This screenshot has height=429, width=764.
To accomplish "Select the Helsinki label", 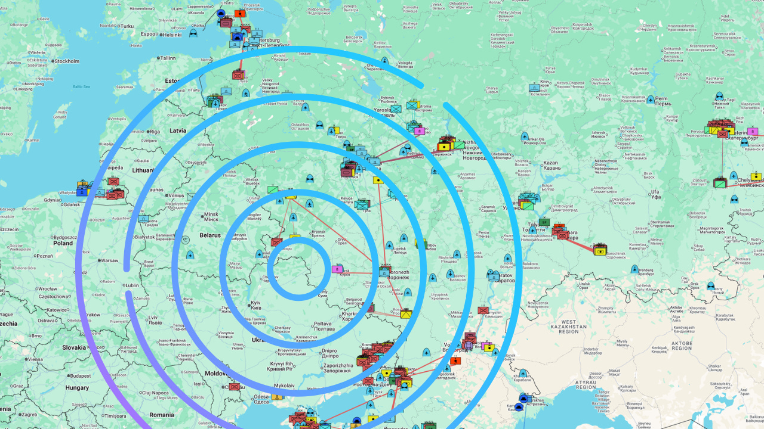I will point(172,35).
